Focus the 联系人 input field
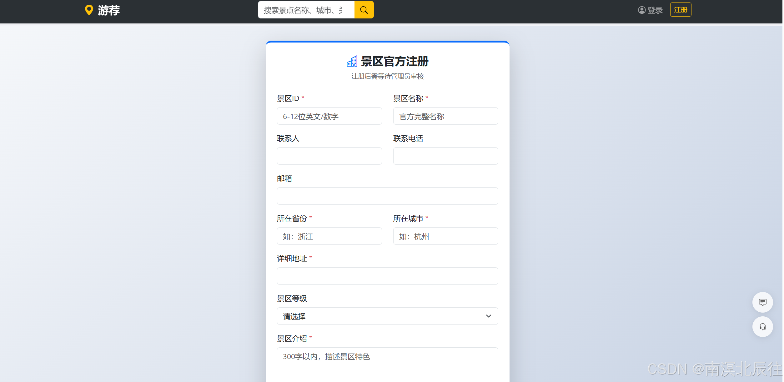Image resolution: width=784 pixels, height=382 pixels. (x=329, y=156)
